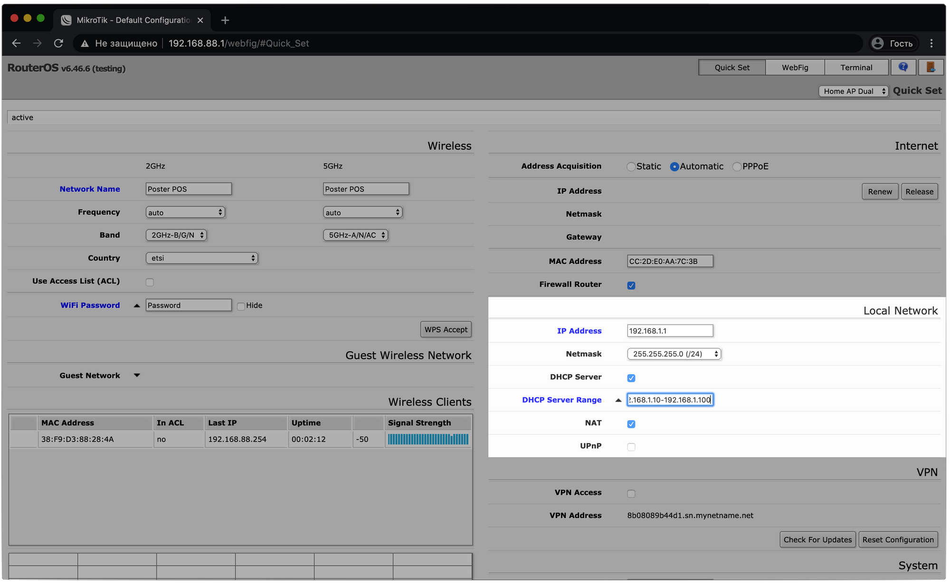Click the DHCP Server Range input field
Screen dimensions: 950x584
[669, 399]
